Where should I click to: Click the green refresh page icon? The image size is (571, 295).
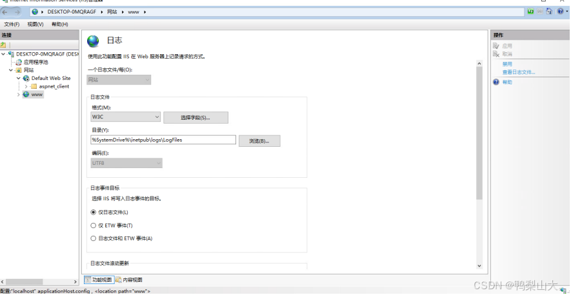530,12
